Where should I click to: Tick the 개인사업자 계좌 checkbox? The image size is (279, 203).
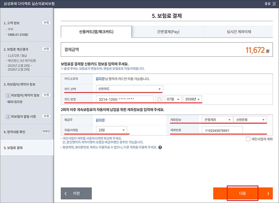[x=248, y=139]
